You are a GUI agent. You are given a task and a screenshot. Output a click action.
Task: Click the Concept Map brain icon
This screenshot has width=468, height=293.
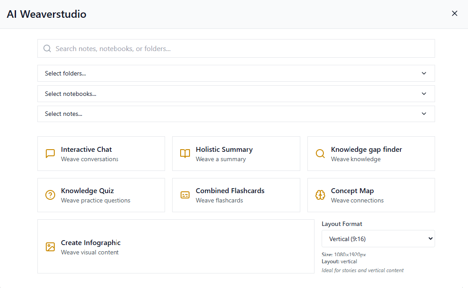point(320,195)
